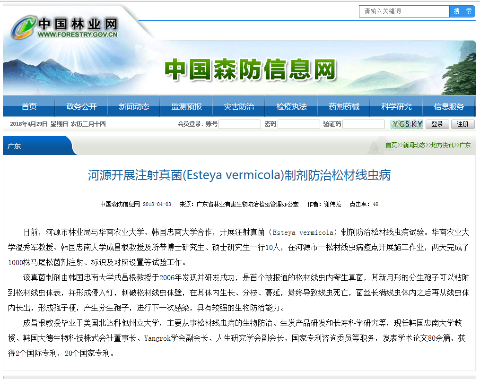Open the 首页 navigation menu item

29,107
